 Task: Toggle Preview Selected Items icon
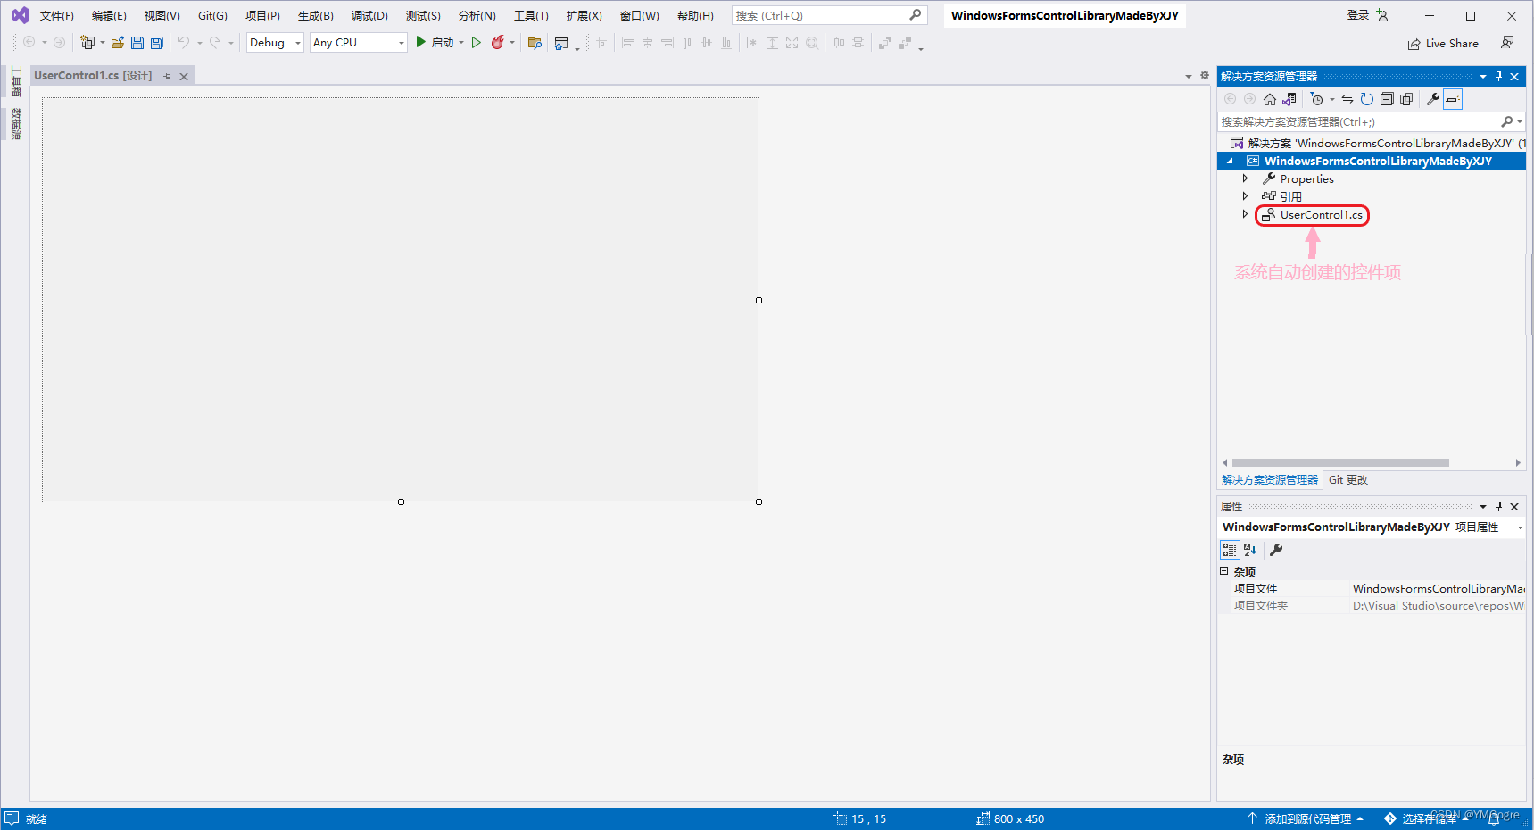(x=1453, y=99)
